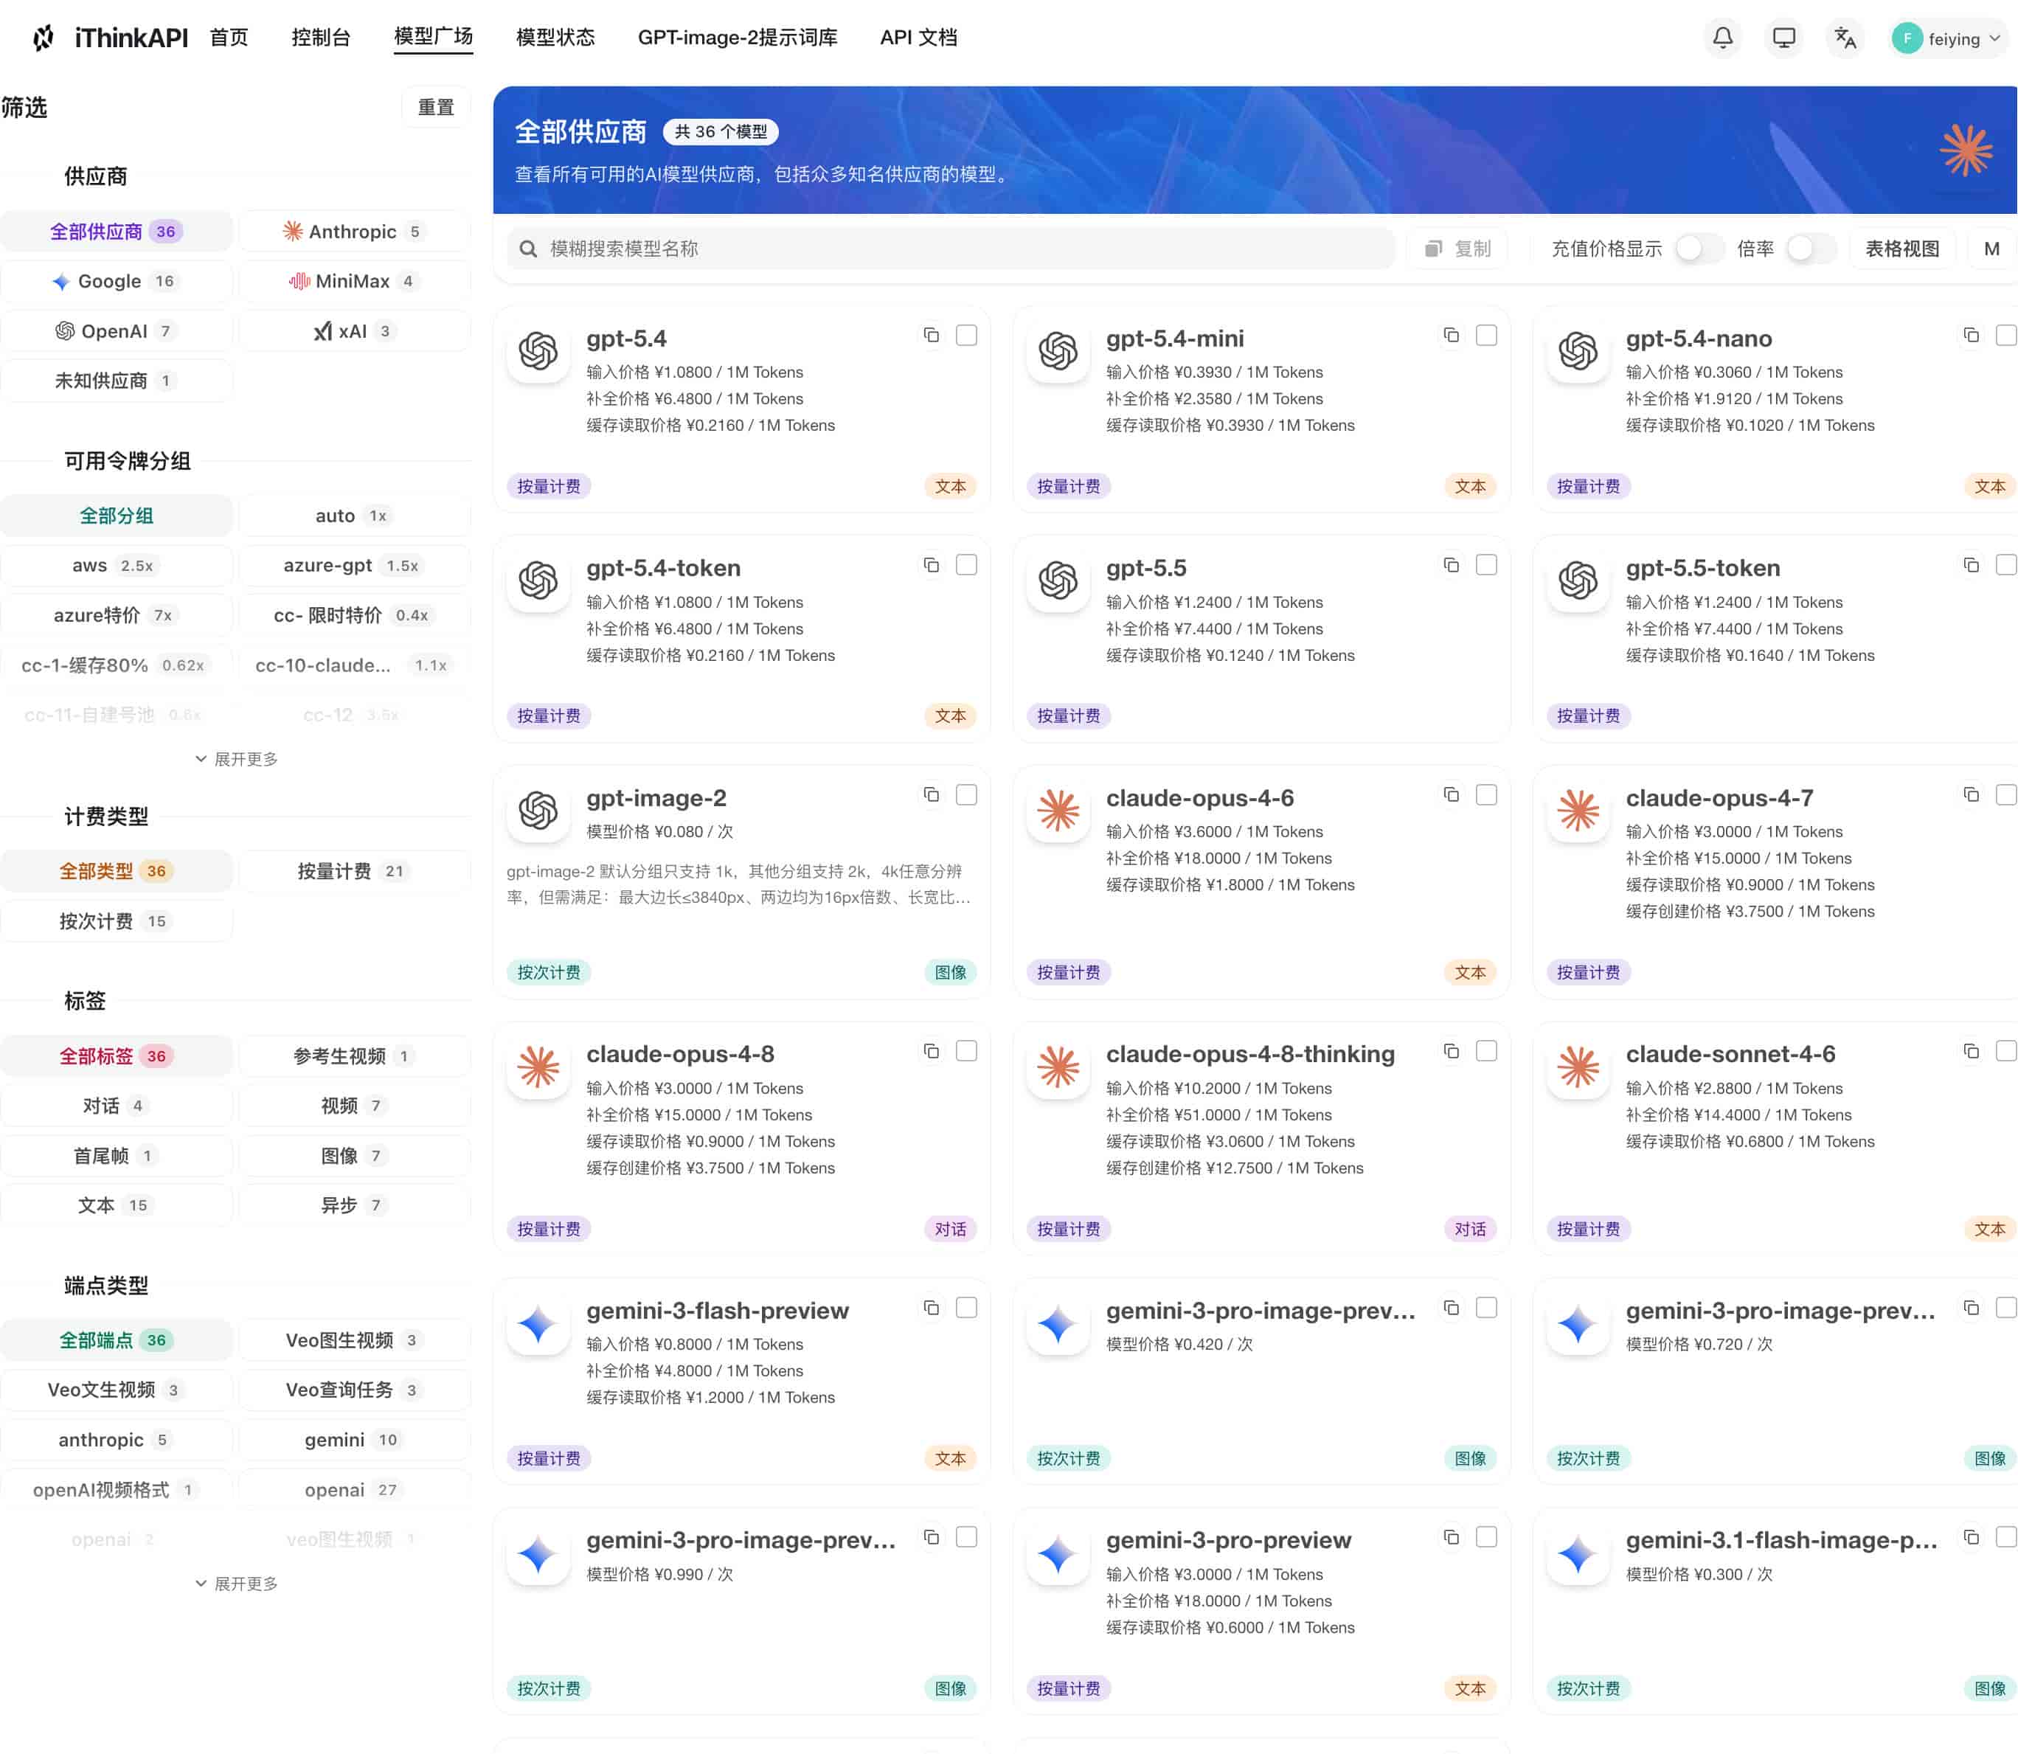Viewport: 2018px width, 1754px height.
Task: Filter by 按次计费 billing type
Action: pos(117,921)
